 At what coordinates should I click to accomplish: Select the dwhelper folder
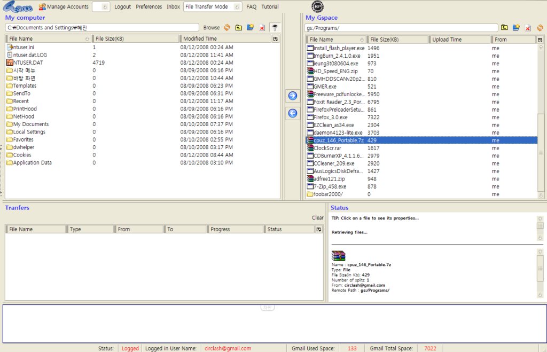pos(142,147)
